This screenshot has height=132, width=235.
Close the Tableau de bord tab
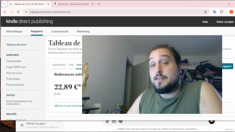48,4
